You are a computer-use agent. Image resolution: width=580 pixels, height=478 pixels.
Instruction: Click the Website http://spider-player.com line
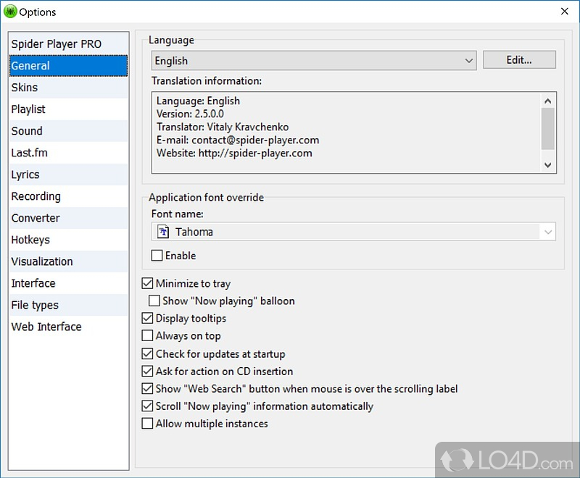point(234,154)
